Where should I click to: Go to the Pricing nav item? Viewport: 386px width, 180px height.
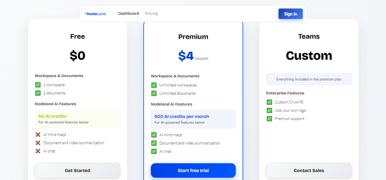151,14
